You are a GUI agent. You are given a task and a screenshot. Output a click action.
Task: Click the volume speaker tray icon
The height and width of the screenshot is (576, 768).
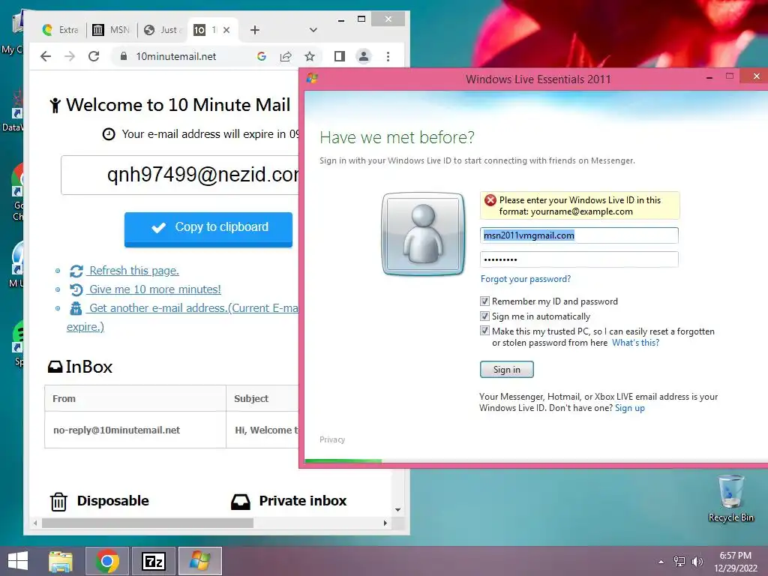(697, 562)
